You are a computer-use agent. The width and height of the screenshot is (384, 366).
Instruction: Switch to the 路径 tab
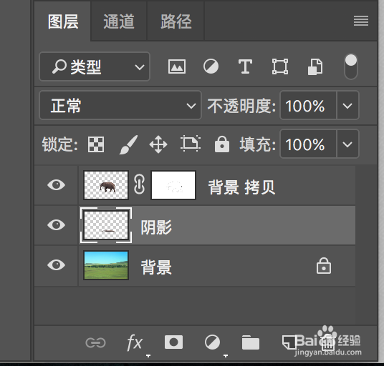176,21
